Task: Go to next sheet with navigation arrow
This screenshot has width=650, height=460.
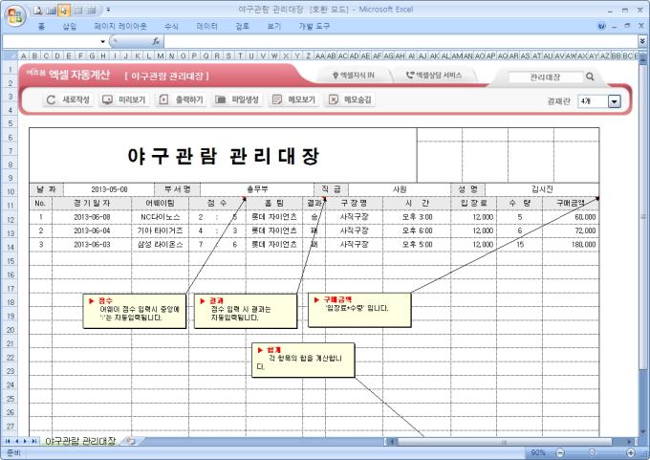Action: point(25,441)
